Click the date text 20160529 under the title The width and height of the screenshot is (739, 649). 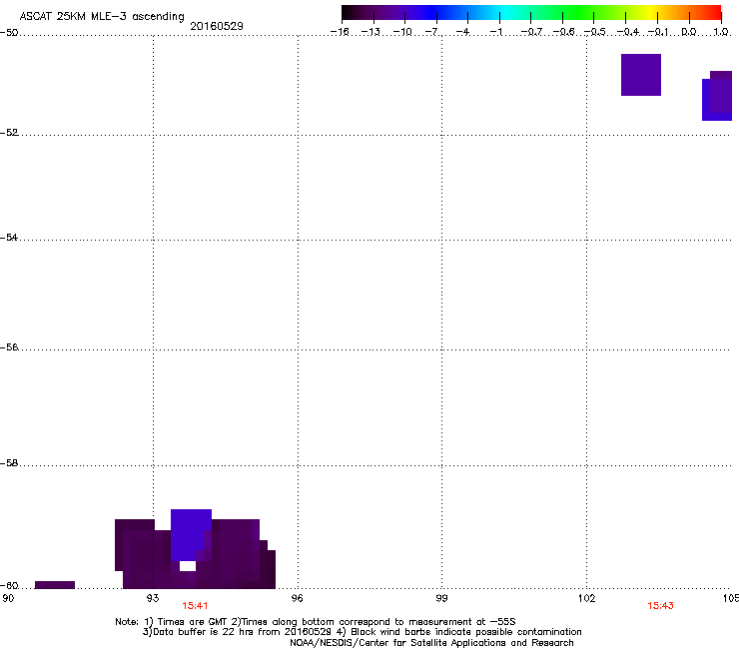click(217, 26)
